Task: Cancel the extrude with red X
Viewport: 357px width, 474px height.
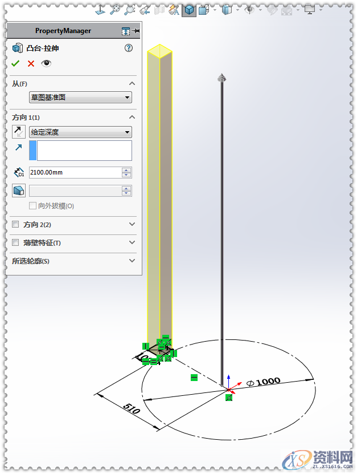Action: pos(31,63)
